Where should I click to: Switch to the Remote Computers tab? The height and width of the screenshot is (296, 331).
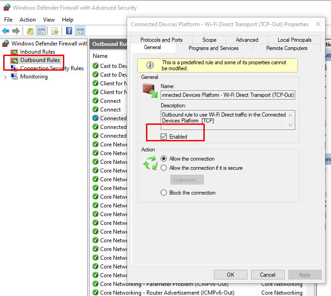pyautogui.click(x=286, y=48)
